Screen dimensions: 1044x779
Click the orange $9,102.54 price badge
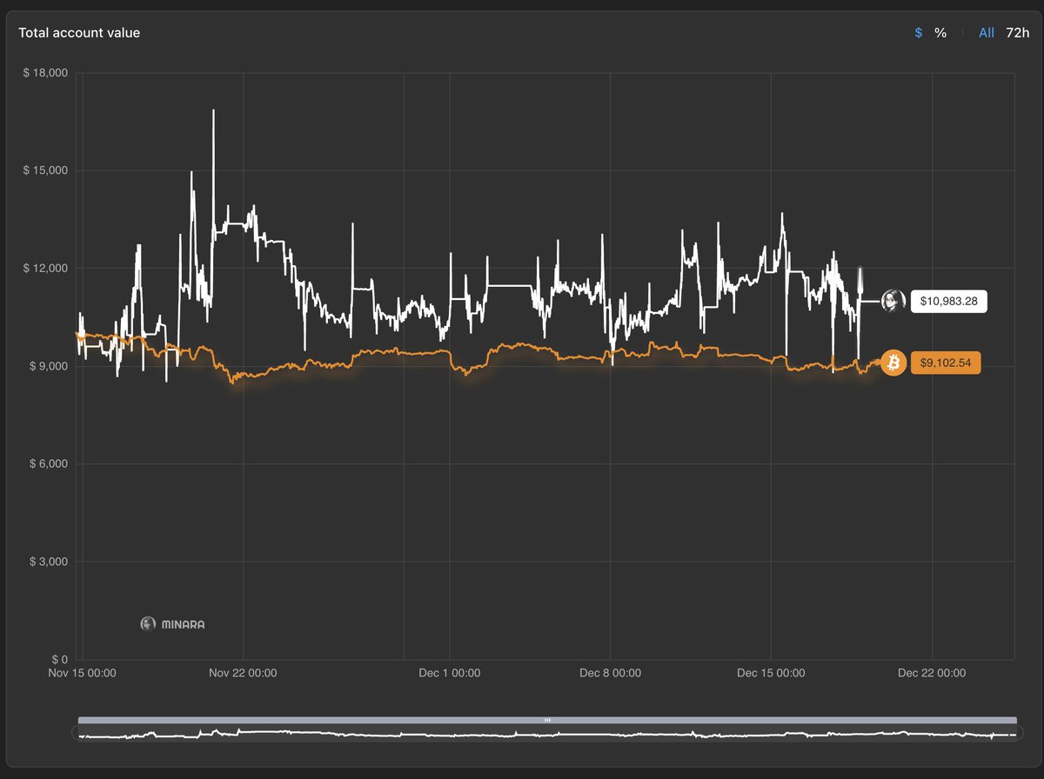point(945,363)
